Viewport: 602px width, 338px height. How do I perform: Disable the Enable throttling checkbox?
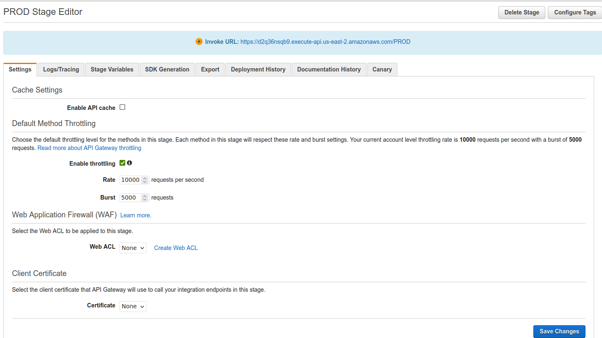point(122,162)
